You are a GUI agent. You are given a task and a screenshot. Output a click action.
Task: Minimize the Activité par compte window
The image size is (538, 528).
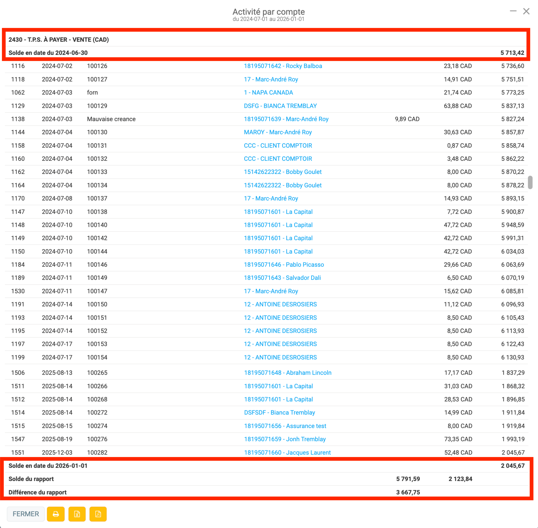point(513,11)
